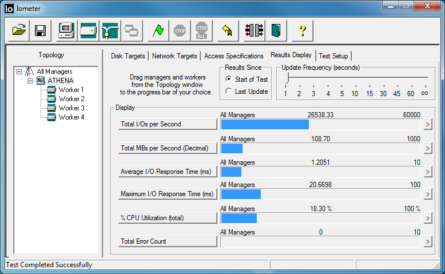The height and width of the screenshot is (274, 445).
Task: Collapse the All Managers tree node
Action: (x=19, y=72)
